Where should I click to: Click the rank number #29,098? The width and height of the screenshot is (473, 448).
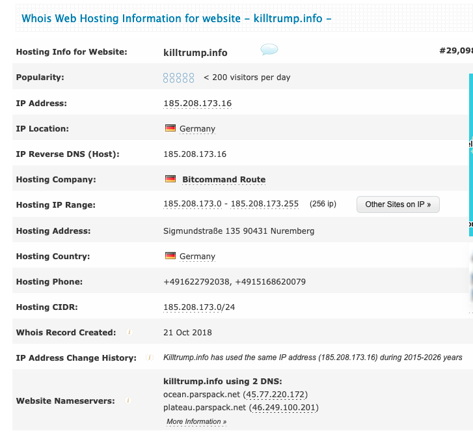(456, 51)
